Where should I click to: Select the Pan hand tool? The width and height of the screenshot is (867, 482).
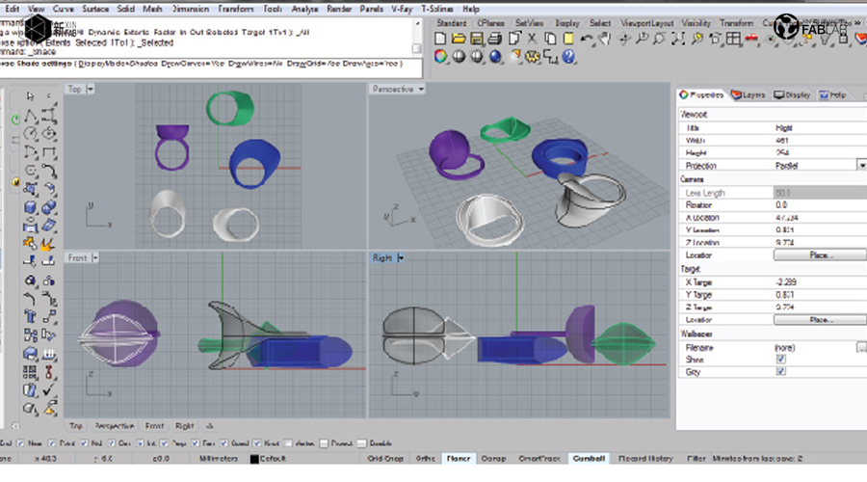(604, 39)
